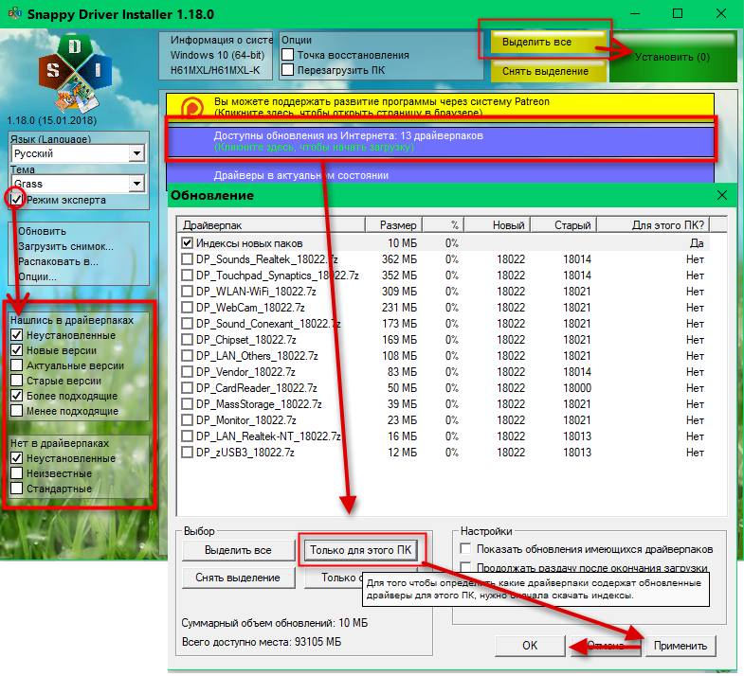Sort by Драйверпак column header
This screenshot has height=676, width=744.
tap(271, 225)
